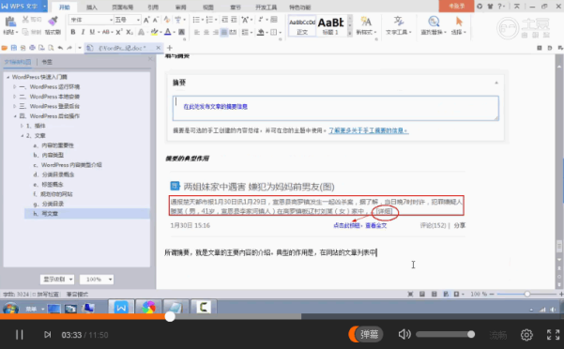Click the font color A icon

point(168,32)
